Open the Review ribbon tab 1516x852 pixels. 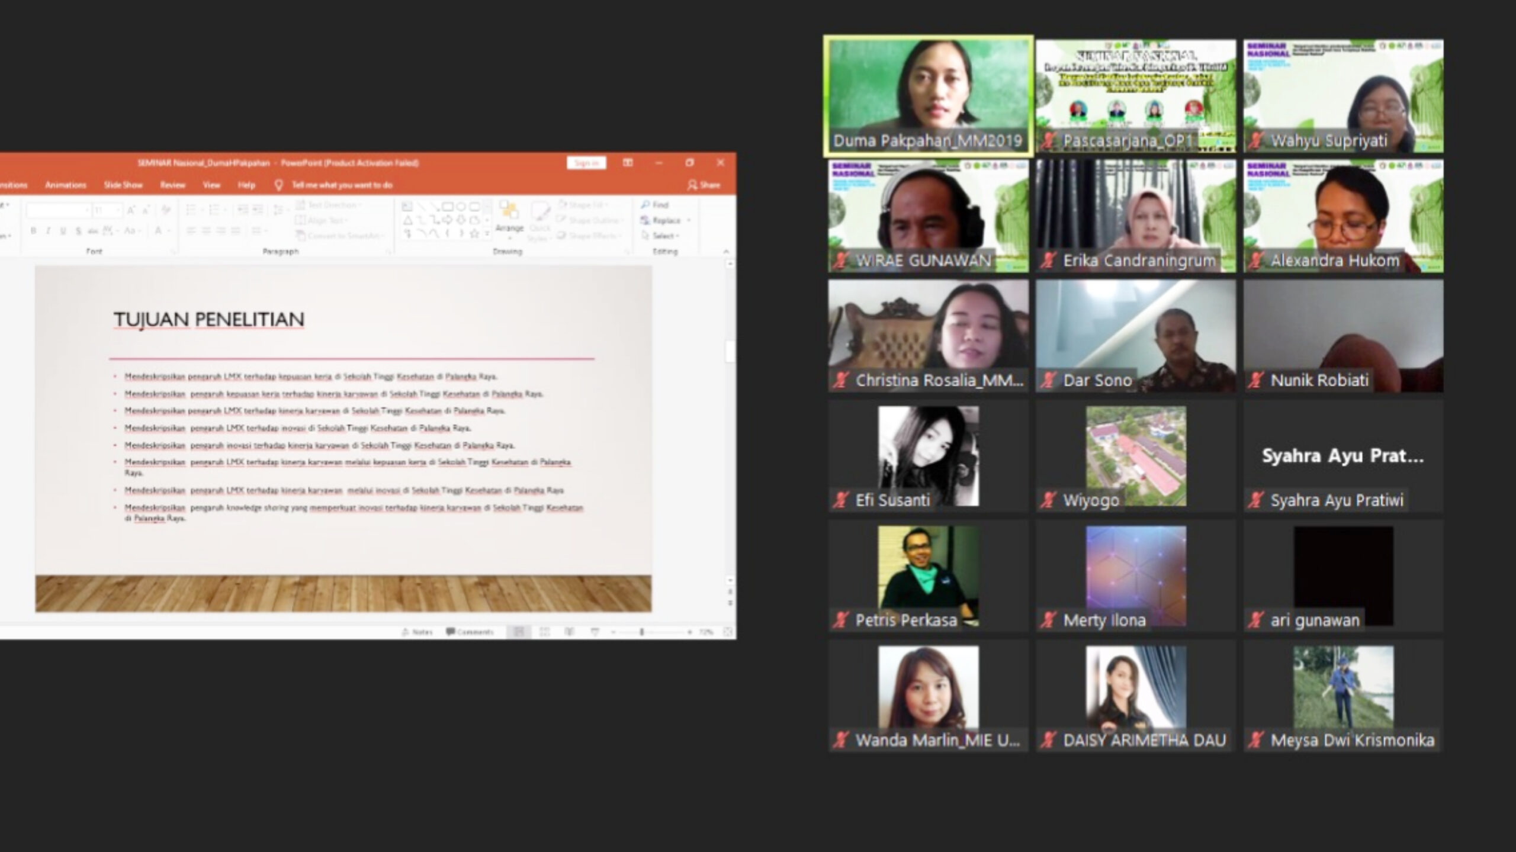click(x=172, y=185)
